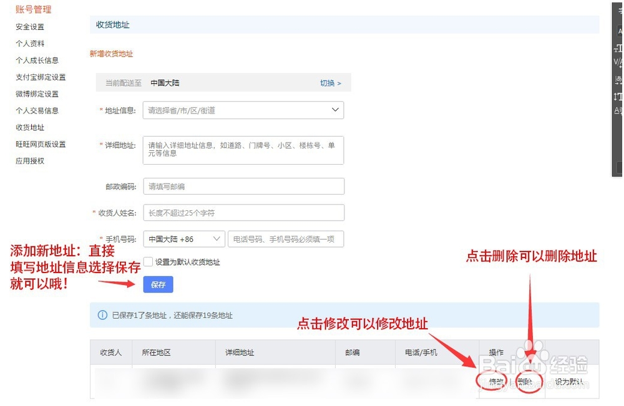This screenshot has width=624, height=406.
Task: Open the 省/市/区/街道 address dropdown
Action: pyautogui.click(x=243, y=110)
